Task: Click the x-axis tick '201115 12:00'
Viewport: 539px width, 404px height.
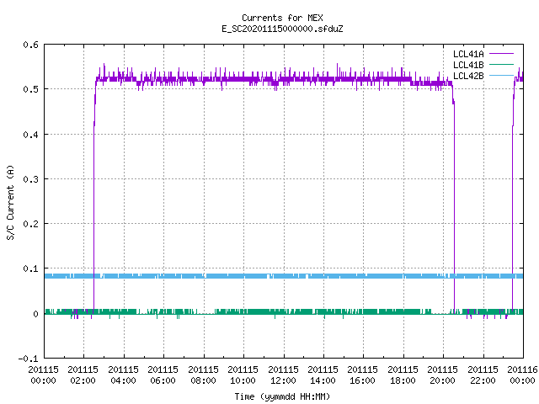Action: [x=283, y=375]
